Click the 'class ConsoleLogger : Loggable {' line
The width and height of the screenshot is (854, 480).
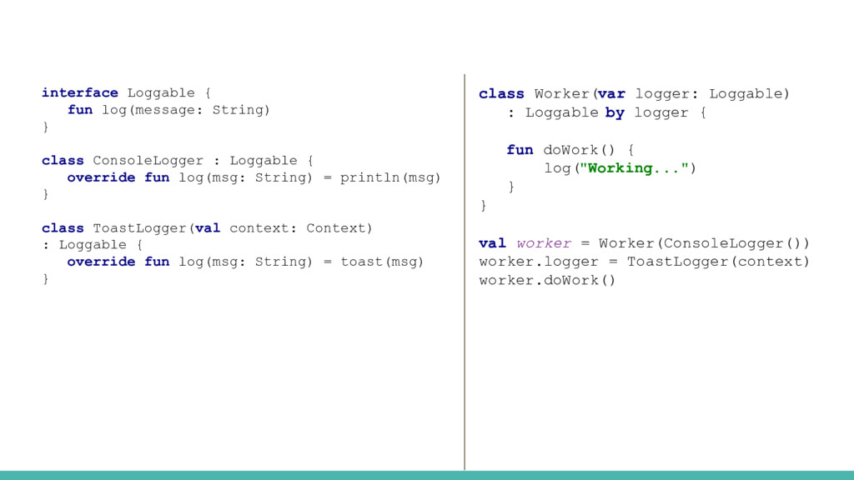click(177, 161)
